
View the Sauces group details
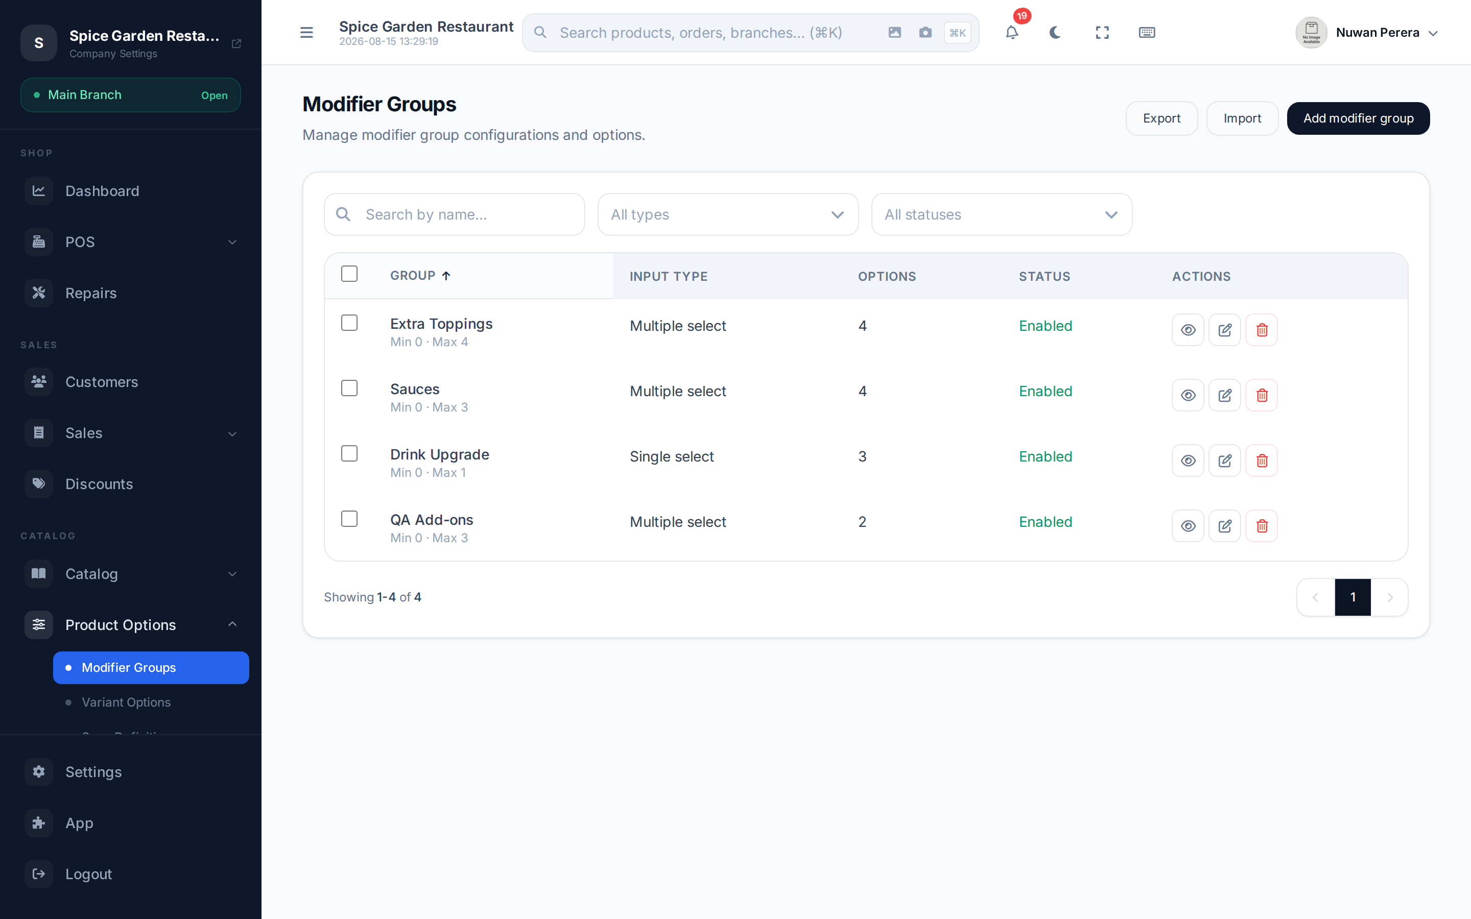pyautogui.click(x=1188, y=396)
